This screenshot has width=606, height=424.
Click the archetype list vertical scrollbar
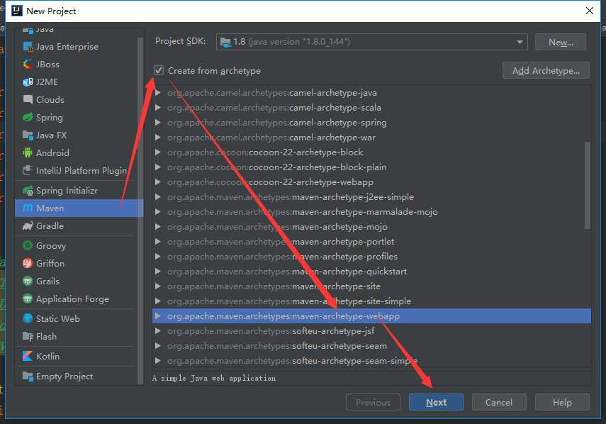click(x=588, y=186)
